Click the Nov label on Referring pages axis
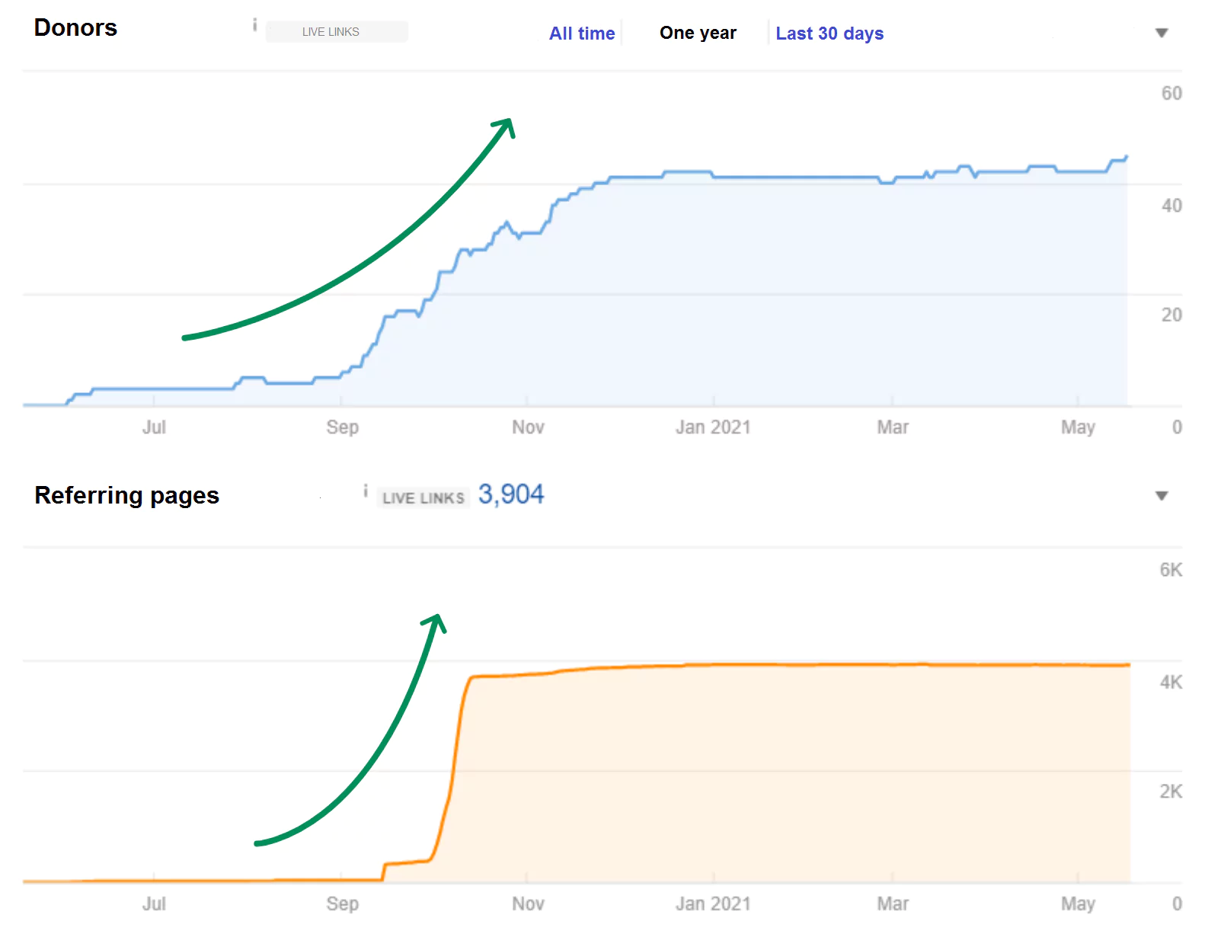This screenshot has height=937, width=1208. (x=527, y=903)
